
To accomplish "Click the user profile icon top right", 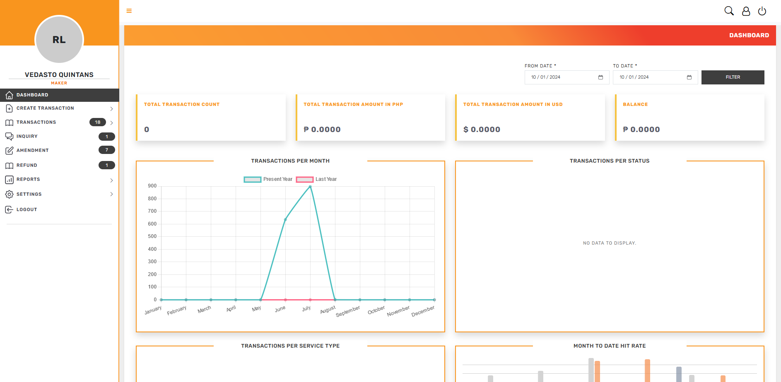I will (746, 11).
